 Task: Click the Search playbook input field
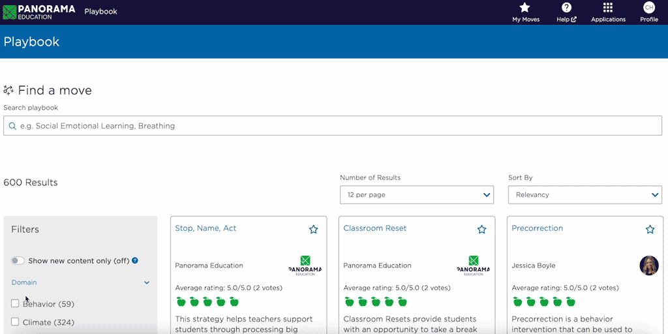(x=333, y=126)
